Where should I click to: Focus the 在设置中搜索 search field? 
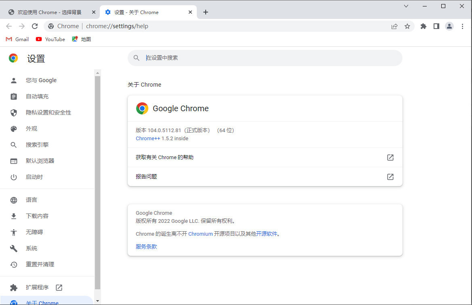pos(265,58)
